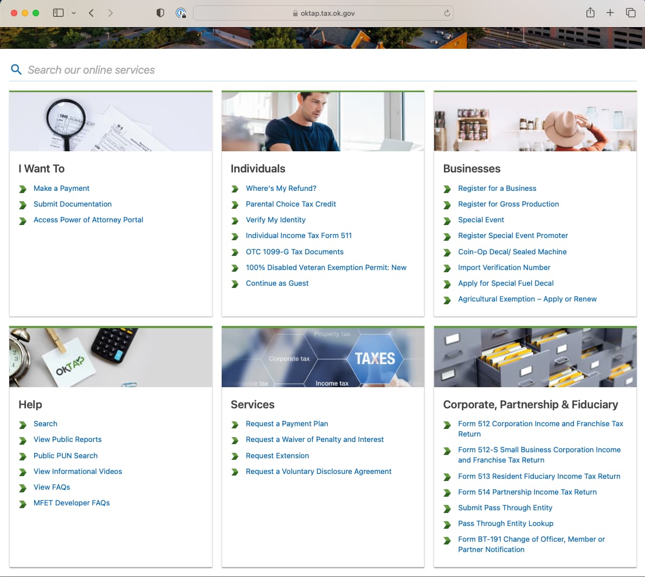Open Coin-Op Decal/ Sealed Machine

tap(512, 252)
